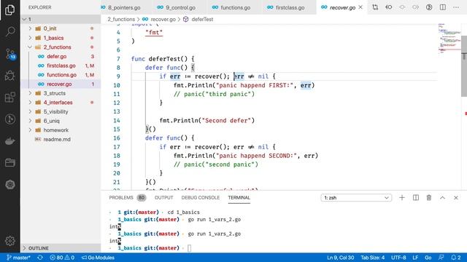
Task: Expand the OUTLINE section
Action: [x=61, y=248]
